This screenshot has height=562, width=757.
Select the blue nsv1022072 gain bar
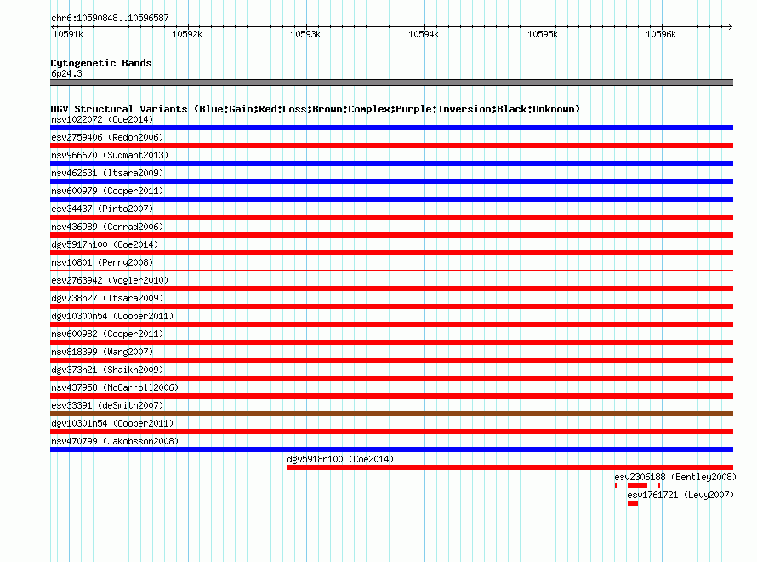(391, 128)
